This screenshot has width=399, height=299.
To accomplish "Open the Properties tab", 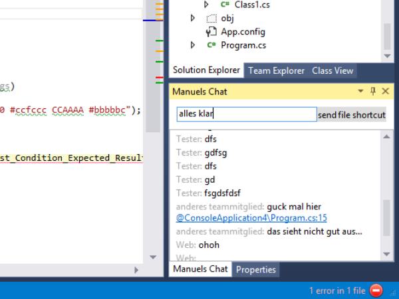I will pyautogui.click(x=256, y=269).
